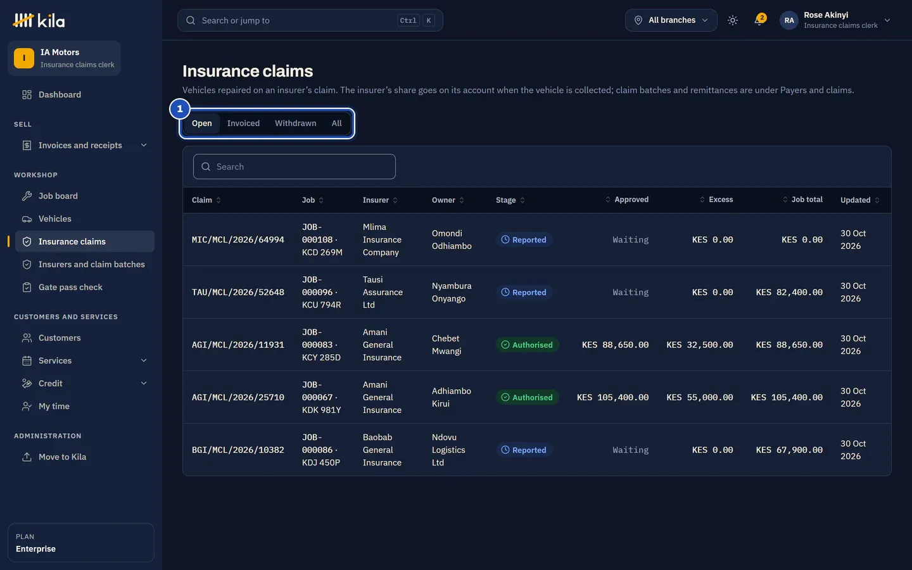
Task: Click the IA Motors yellow workspace badge
Action: [x=24, y=58]
